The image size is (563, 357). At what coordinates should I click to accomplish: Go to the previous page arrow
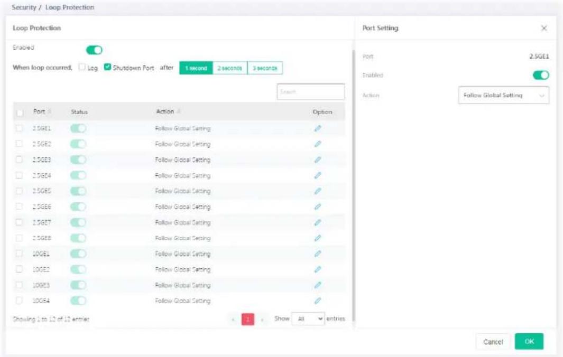pos(233,320)
